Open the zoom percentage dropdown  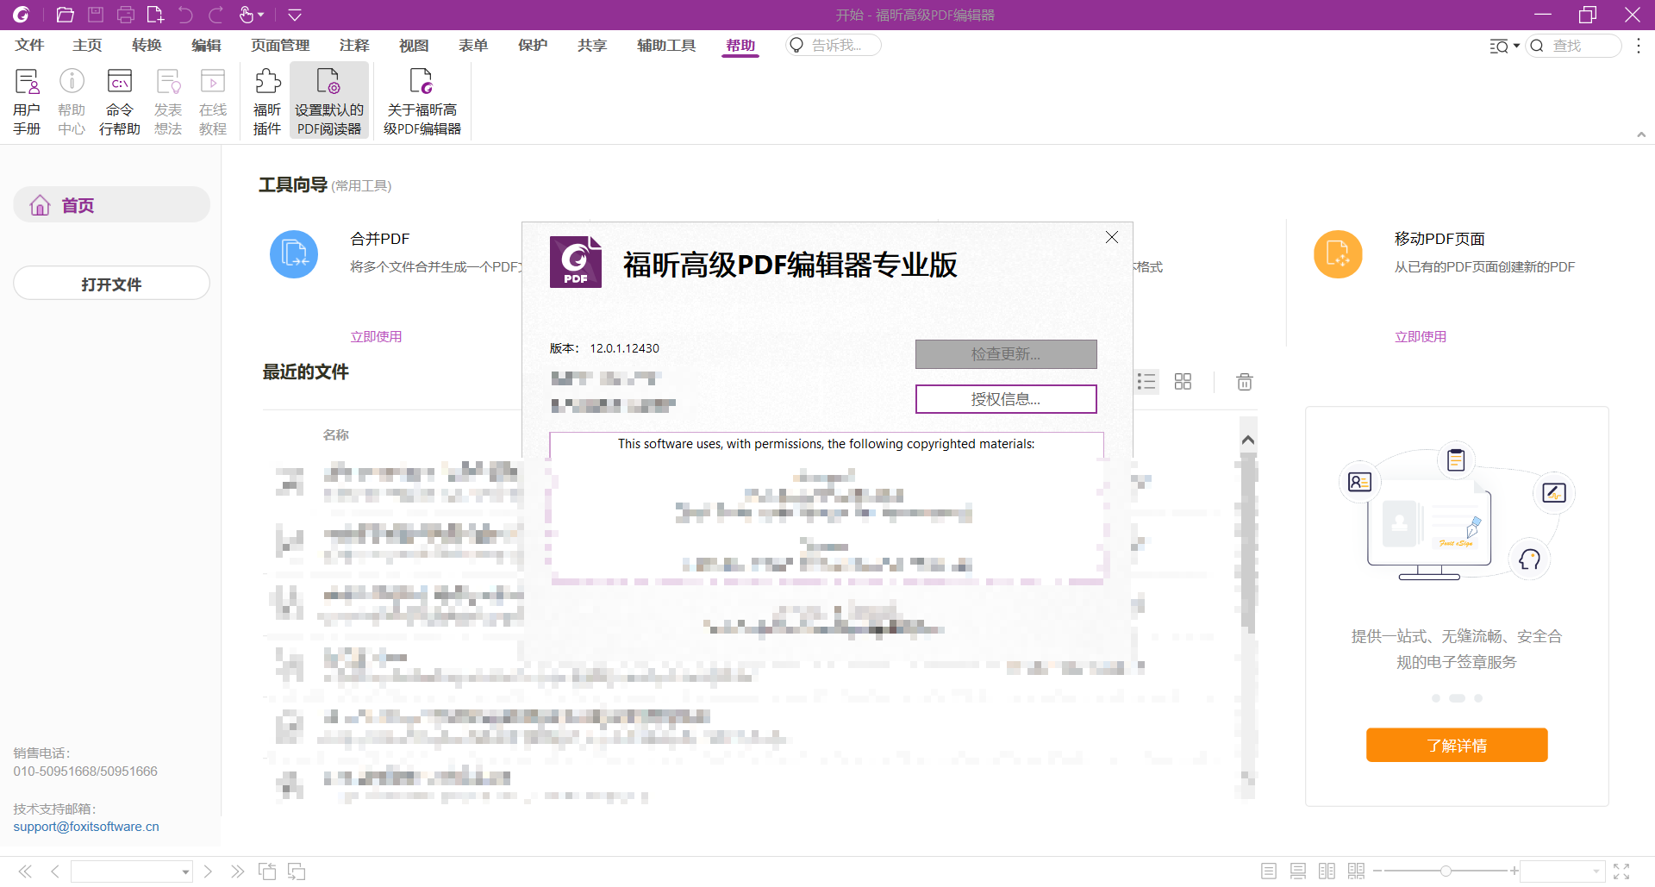pyautogui.click(x=1596, y=871)
